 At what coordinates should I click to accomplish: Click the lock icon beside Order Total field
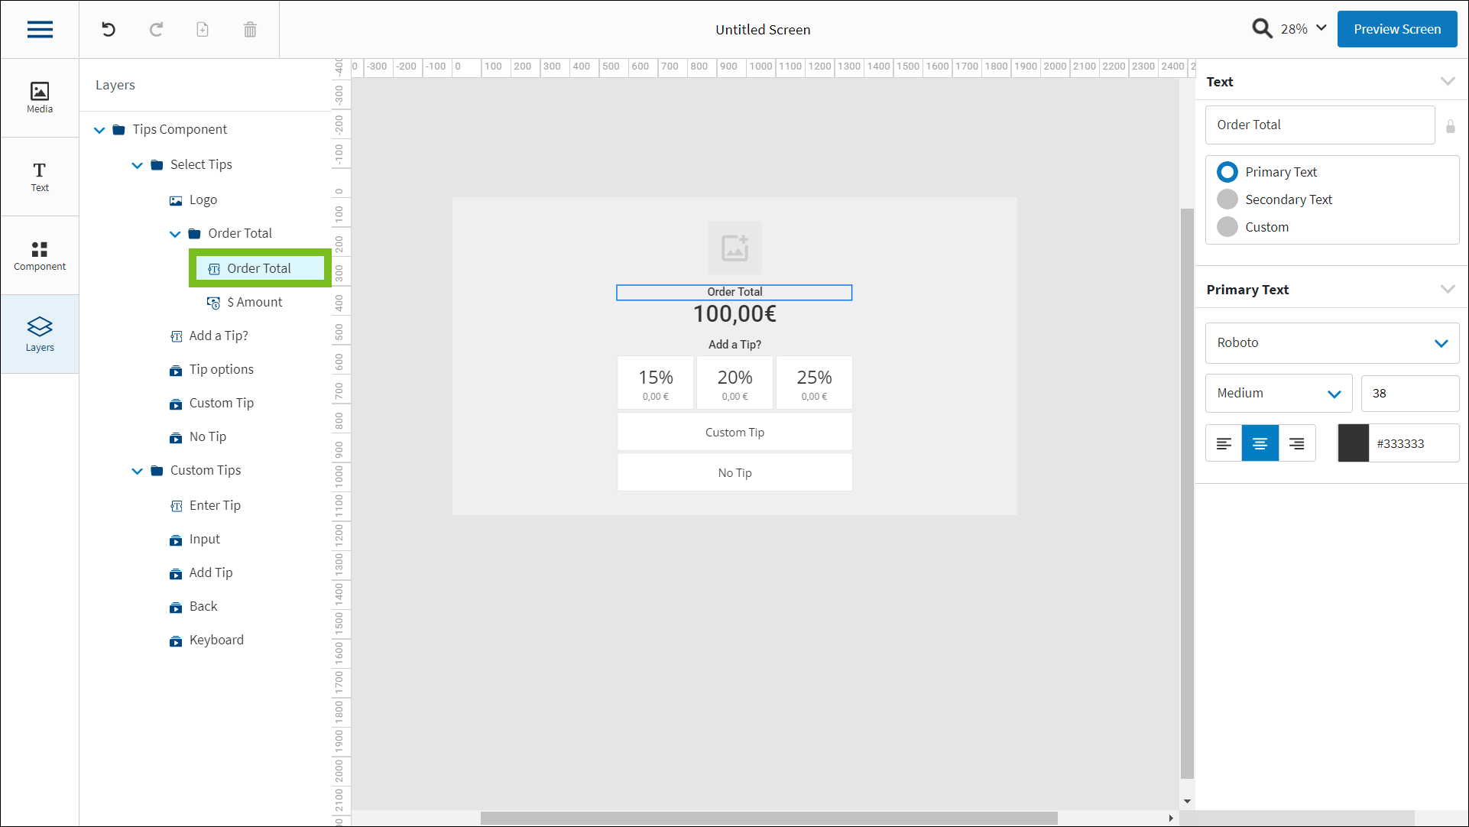pos(1450,126)
